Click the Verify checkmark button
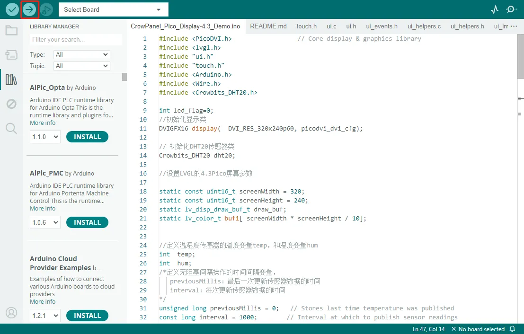The image size is (524, 334). coord(12,9)
